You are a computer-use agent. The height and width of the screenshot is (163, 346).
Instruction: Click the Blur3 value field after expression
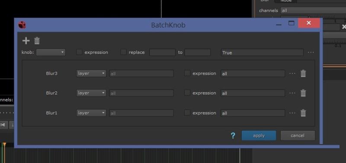253,73
